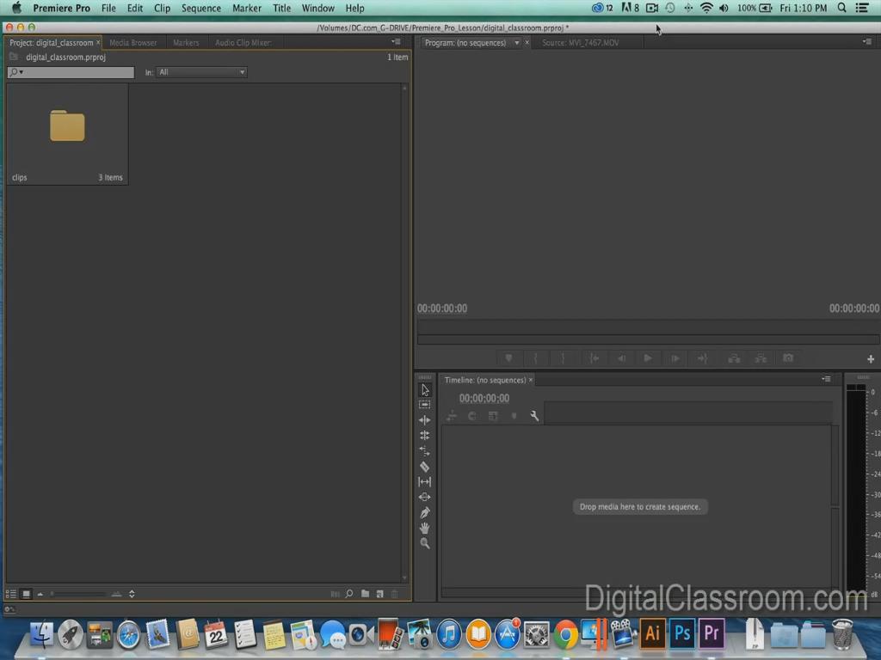Click New Item icon in Project panel
This screenshot has height=660, width=881.
point(379,594)
